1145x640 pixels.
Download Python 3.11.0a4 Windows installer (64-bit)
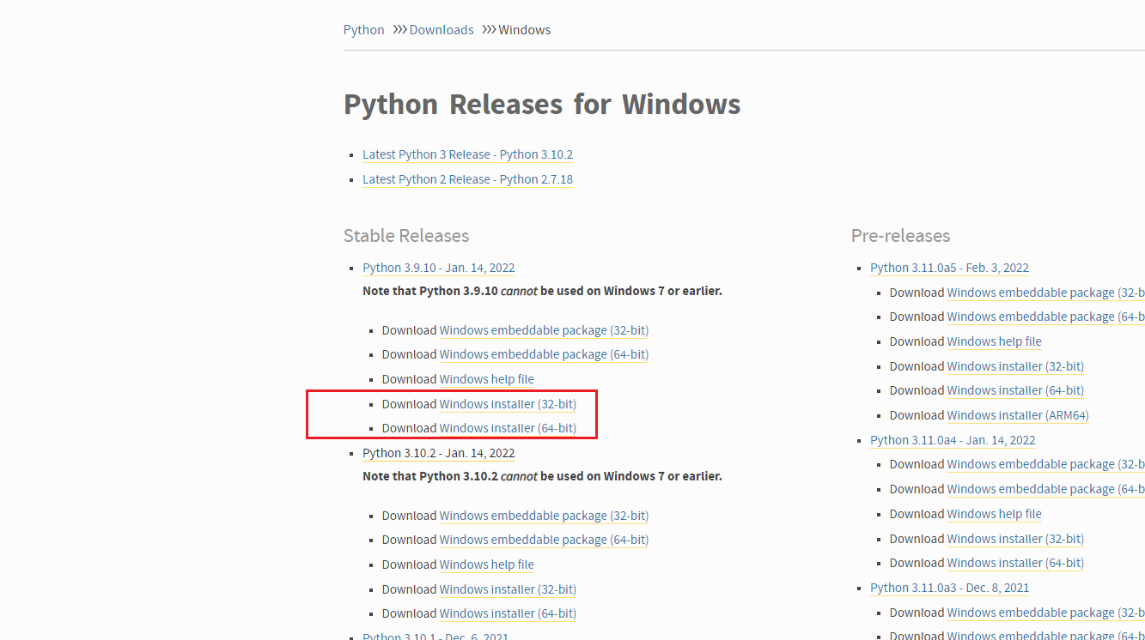pyautogui.click(x=1015, y=563)
